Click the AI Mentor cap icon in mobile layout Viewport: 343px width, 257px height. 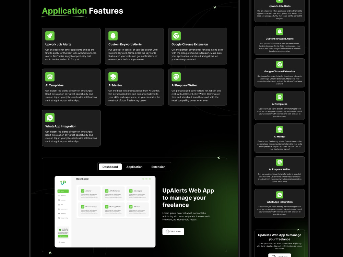tap(280, 130)
